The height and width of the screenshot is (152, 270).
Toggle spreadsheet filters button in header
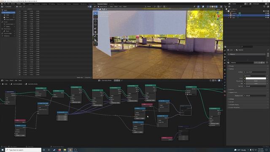coord(91,7)
